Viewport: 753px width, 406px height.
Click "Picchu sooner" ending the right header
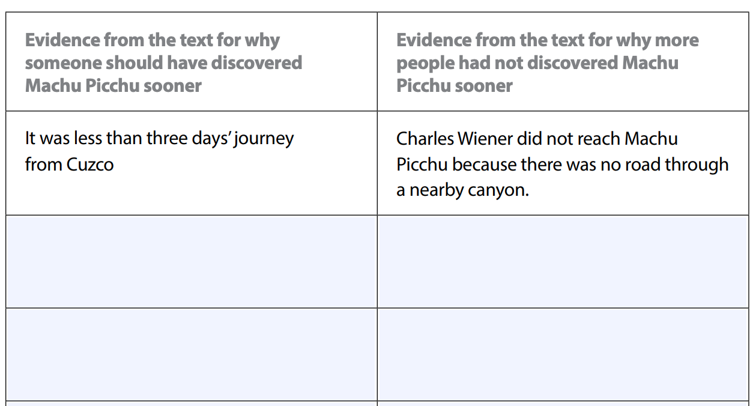454,86
